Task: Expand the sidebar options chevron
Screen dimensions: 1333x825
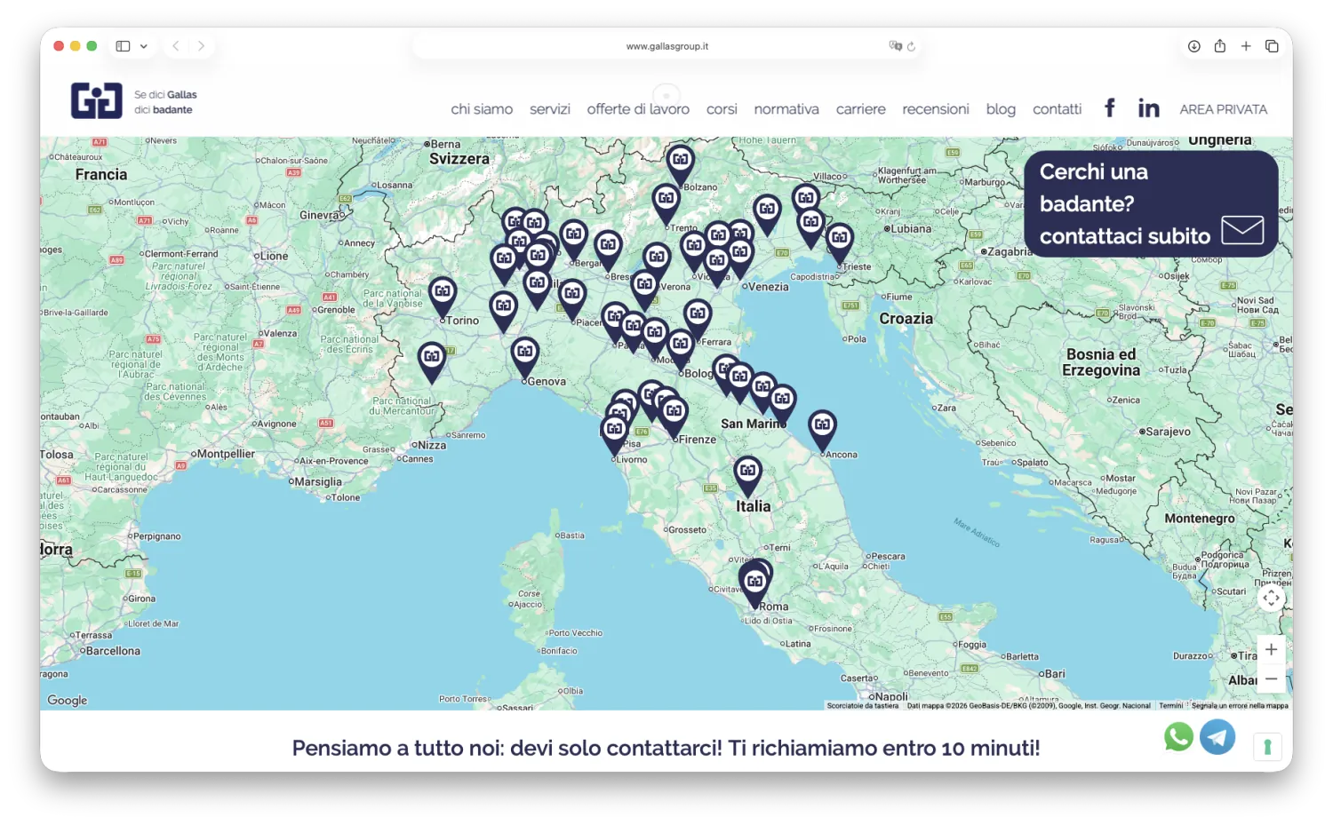Action: point(143,46)
